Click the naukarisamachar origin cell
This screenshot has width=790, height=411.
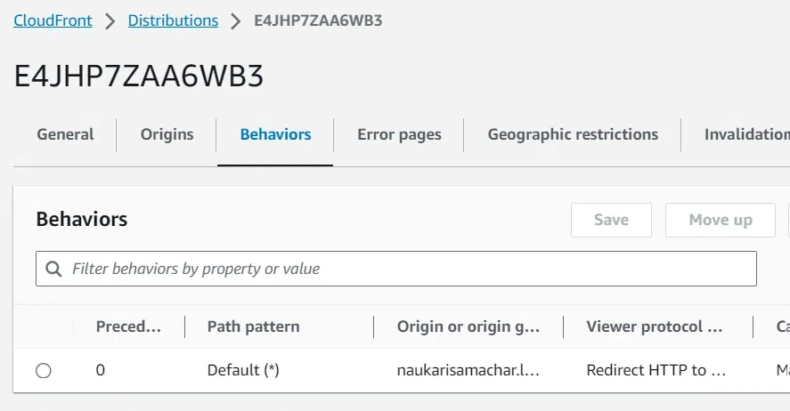click(x=468, y=371)
